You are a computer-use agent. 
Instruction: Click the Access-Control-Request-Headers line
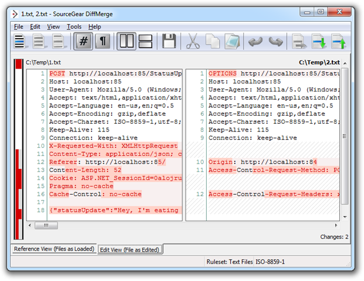pos(274,194)
